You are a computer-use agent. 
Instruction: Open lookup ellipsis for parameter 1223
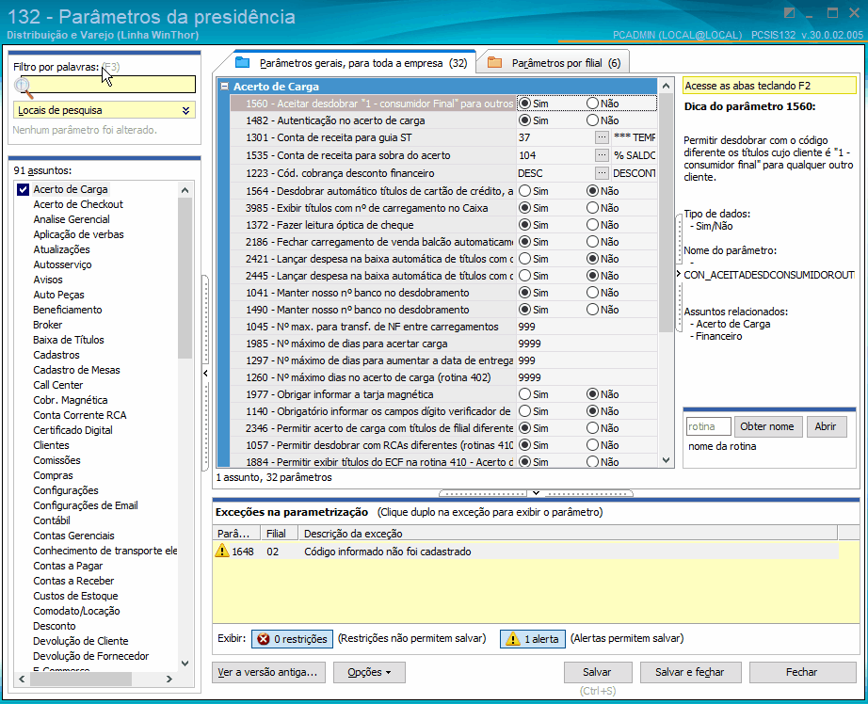click(602, 173)
